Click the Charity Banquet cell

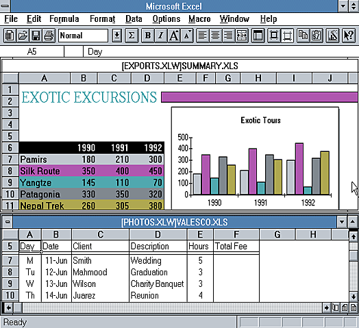[x=158, y=283]
